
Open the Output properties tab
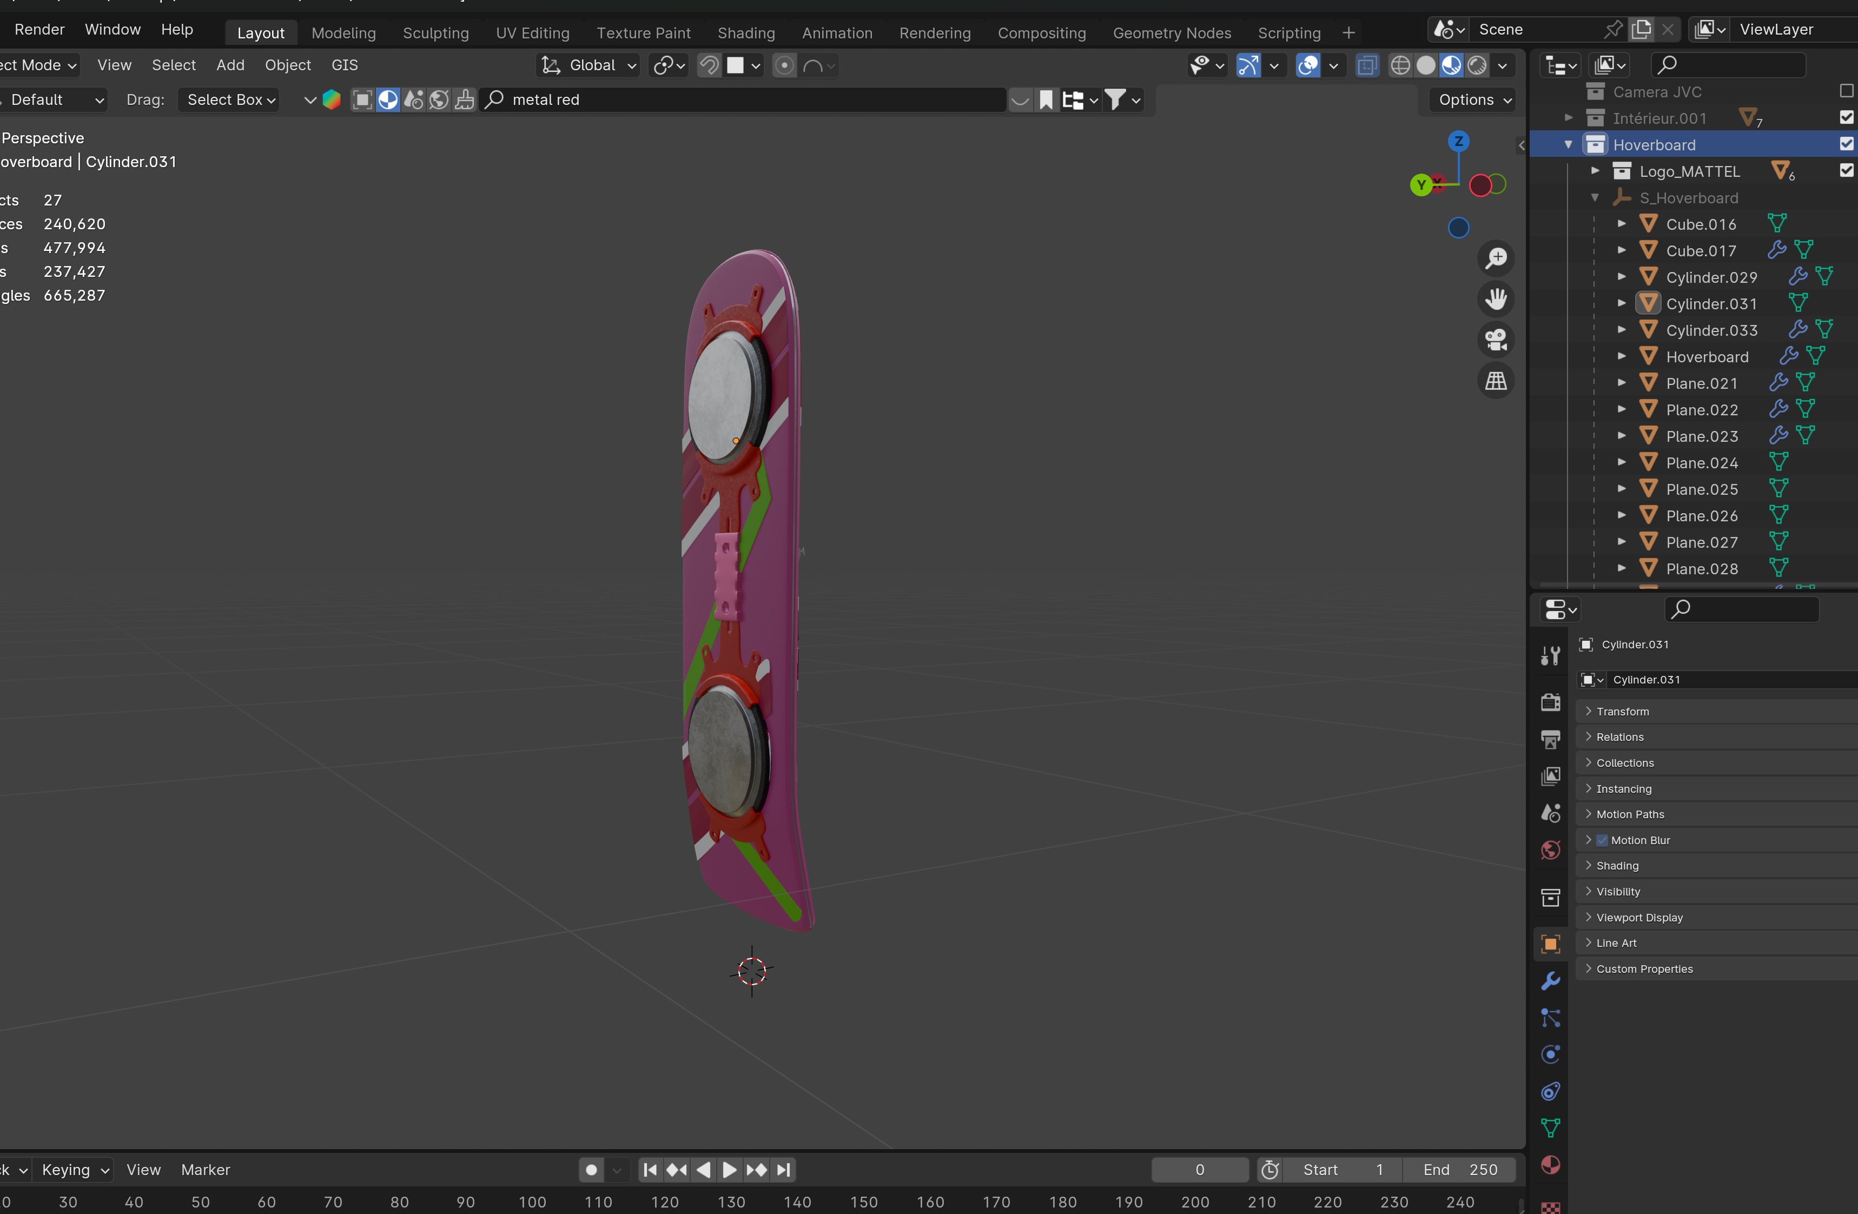coord(1550,739)
